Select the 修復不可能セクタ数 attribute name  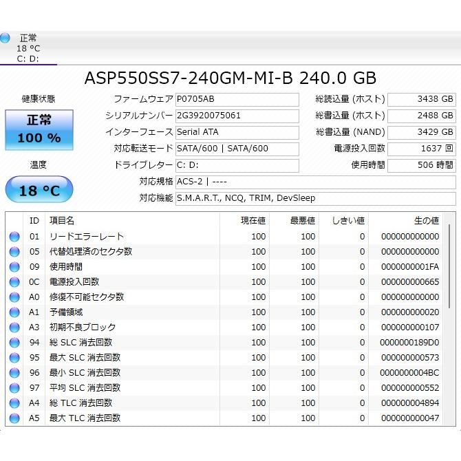[x=87, y=297]
